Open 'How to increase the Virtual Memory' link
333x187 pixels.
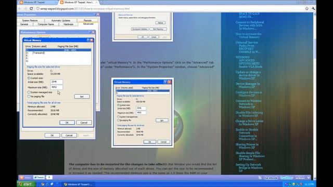click(249, 35)
